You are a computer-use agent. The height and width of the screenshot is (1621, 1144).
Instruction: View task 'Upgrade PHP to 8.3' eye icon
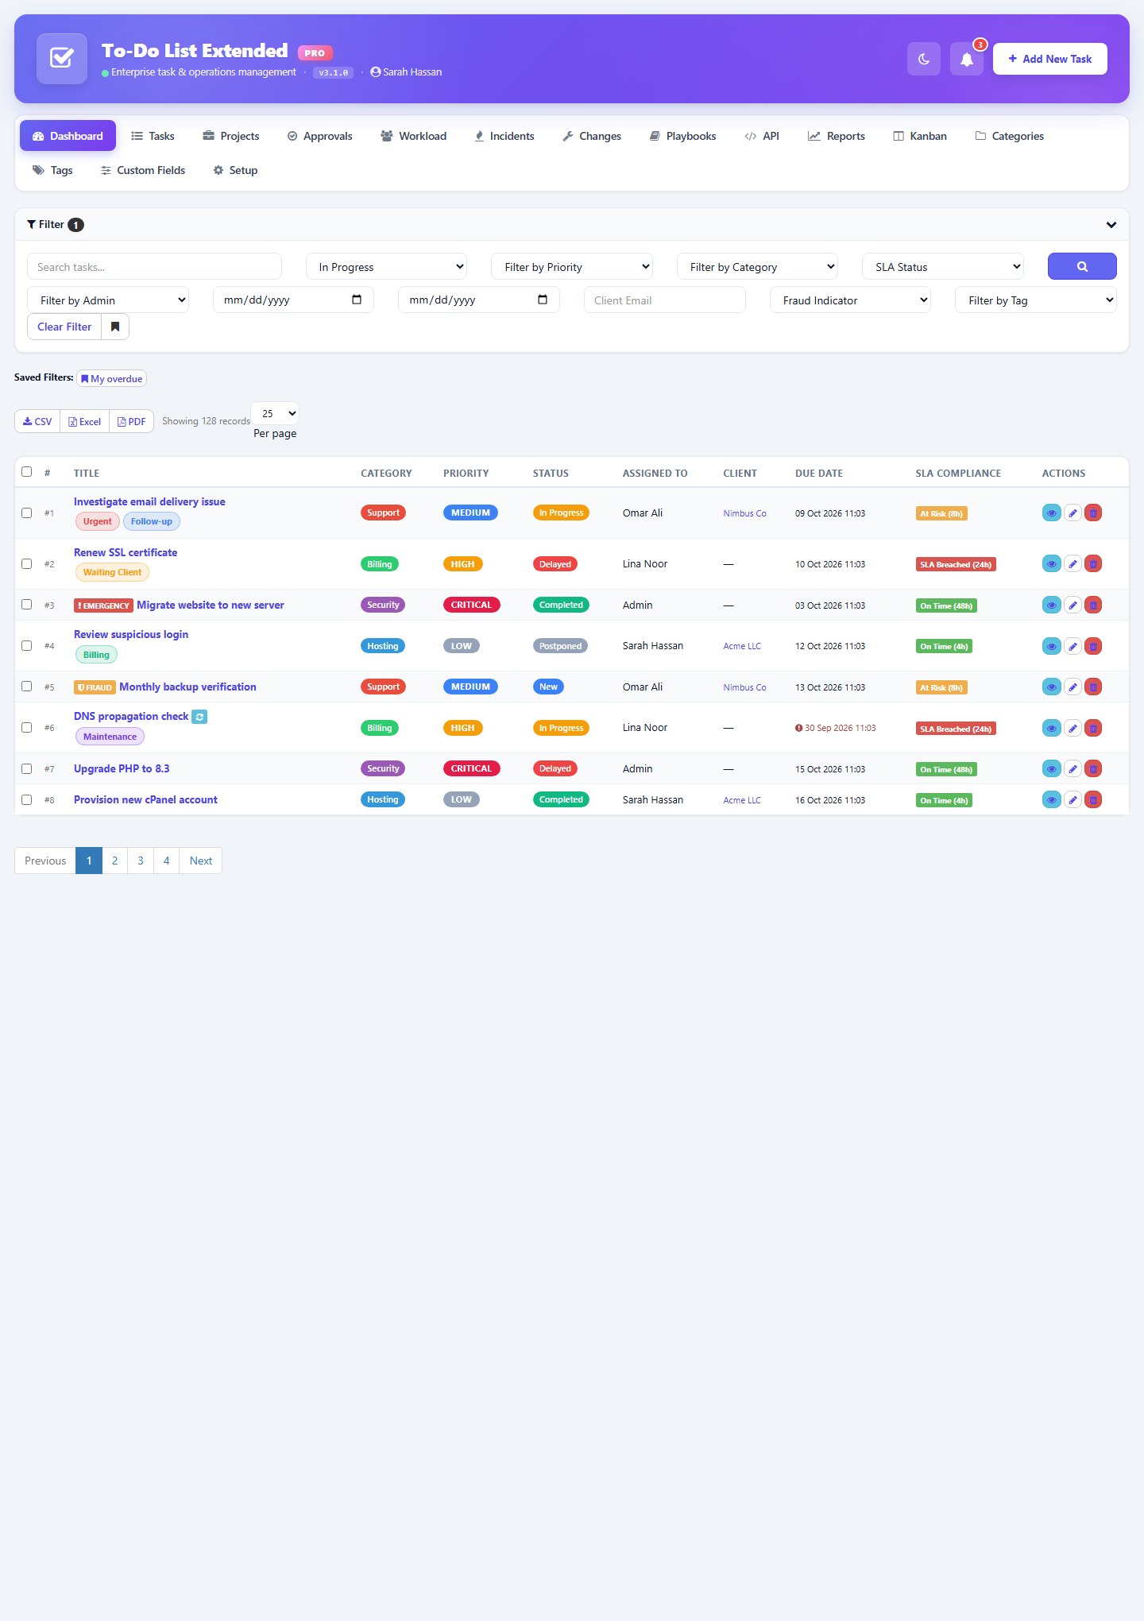coord(1051,769)
